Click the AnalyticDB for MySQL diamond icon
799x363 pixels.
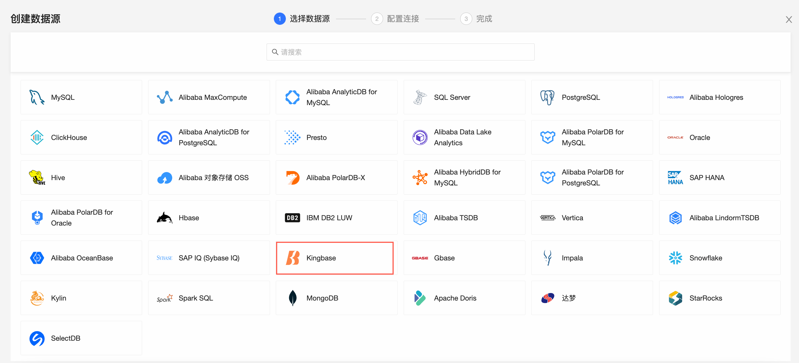(x=292, y=97)
